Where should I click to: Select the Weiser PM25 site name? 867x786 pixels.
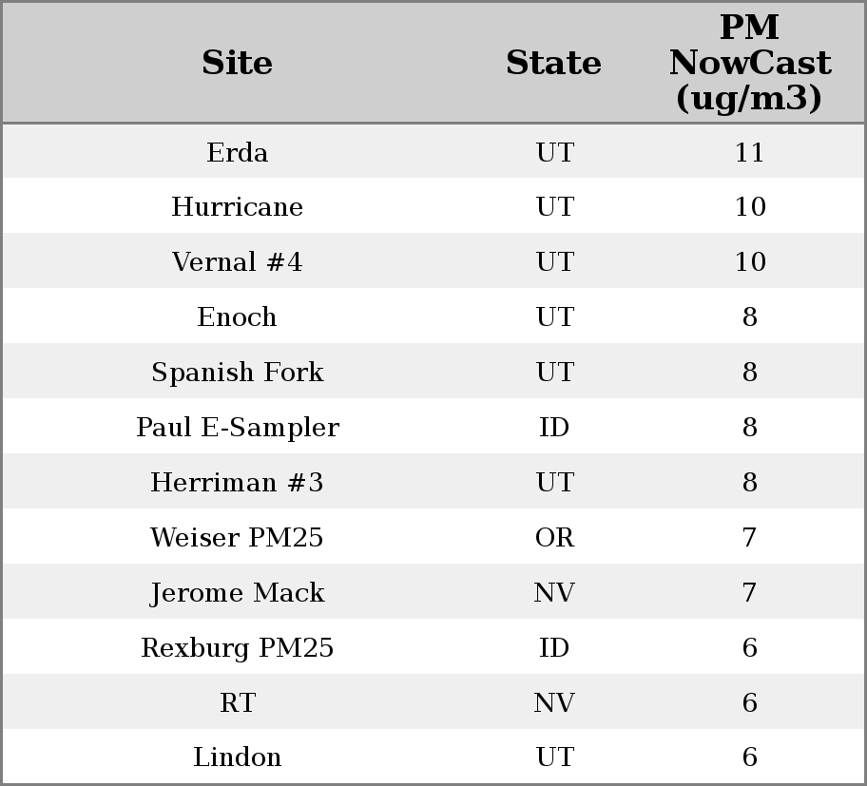click(x=238, y=538)
